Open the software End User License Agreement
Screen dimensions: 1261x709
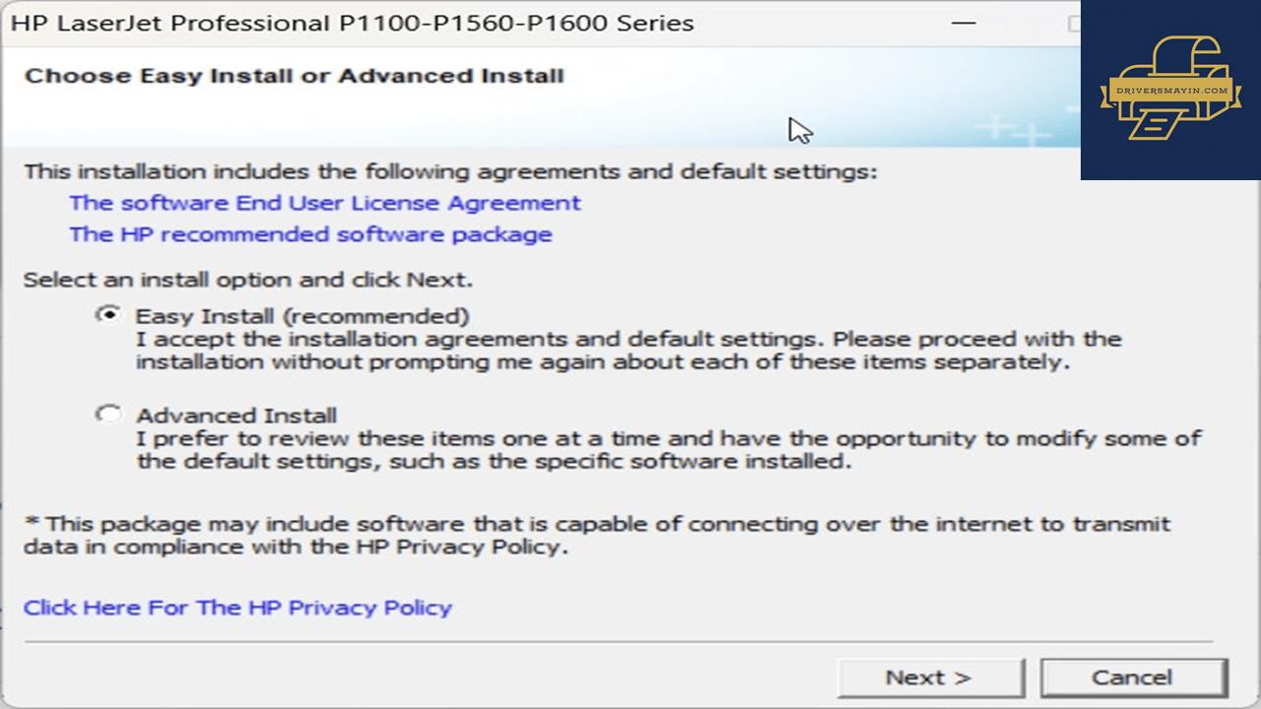[x=325, y=203]
